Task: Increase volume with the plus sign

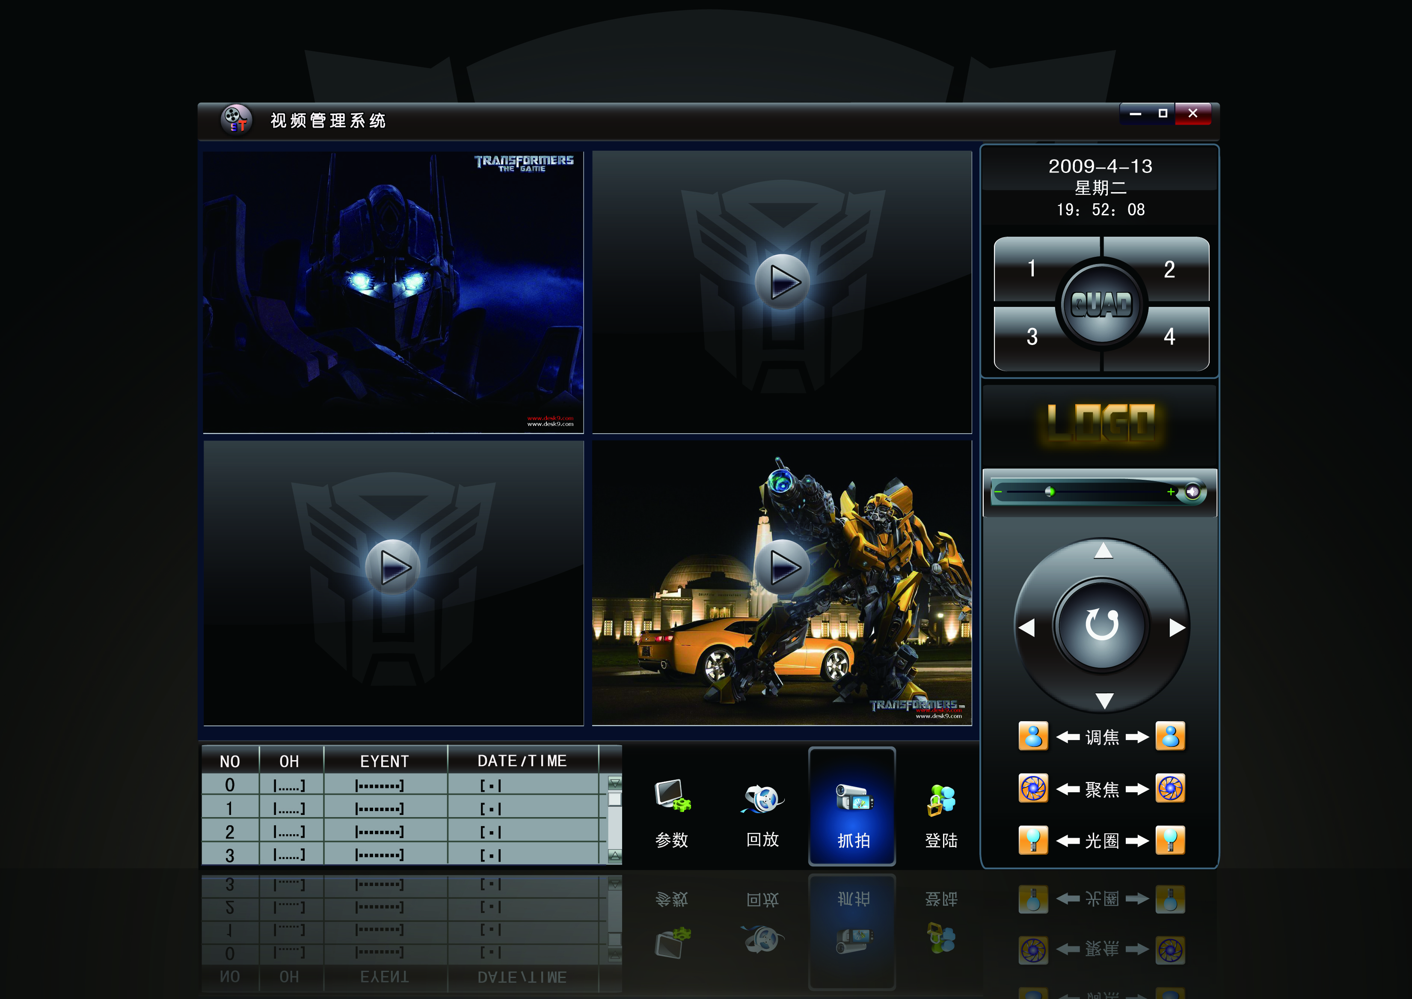Action: pyautogui.click(x=1171, y=491)
